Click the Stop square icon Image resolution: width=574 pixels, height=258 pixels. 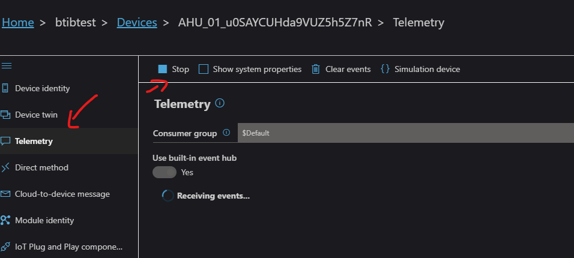[x=163, y=69]
